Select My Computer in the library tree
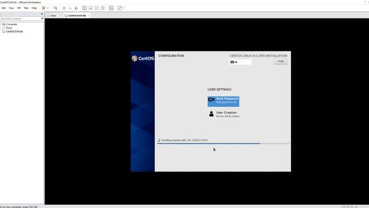The height and width of the screenshot is (208, 369). 10,24
